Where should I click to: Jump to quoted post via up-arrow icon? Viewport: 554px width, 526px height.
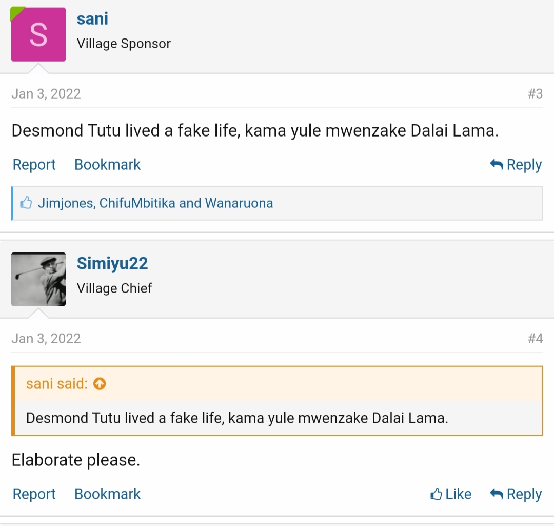pos(100,384)
